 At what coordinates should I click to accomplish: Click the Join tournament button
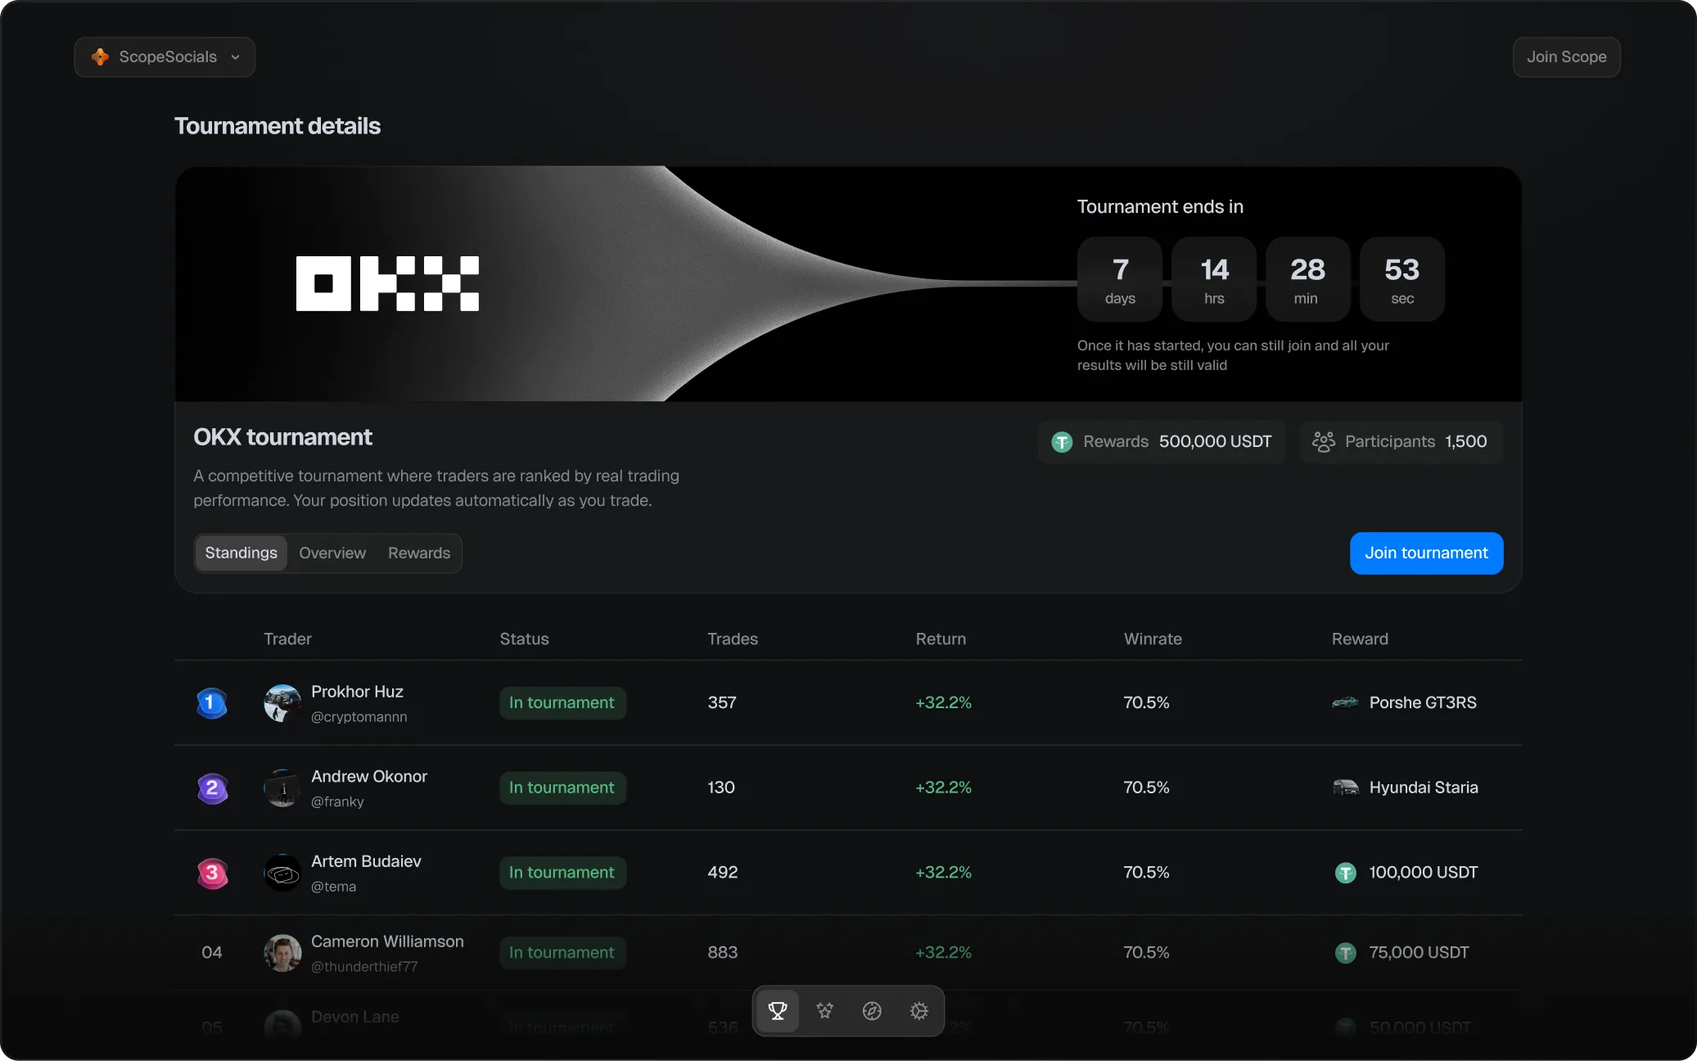(x=1426, y=553)
